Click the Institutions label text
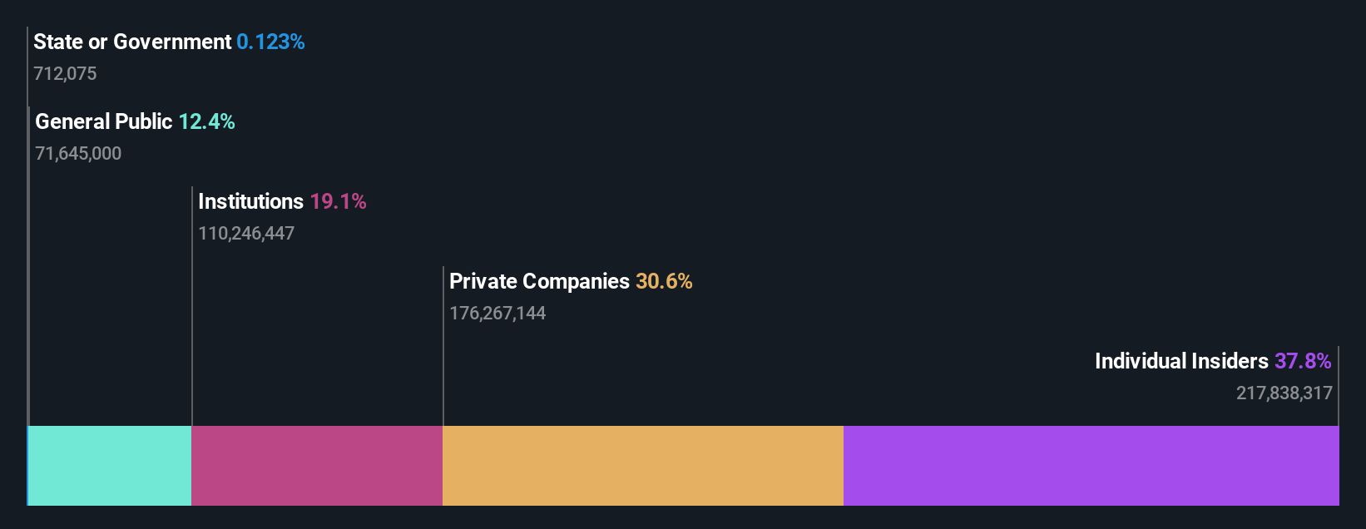The height and width of the screenshot is (529, 1366). (x=250, y=201)
